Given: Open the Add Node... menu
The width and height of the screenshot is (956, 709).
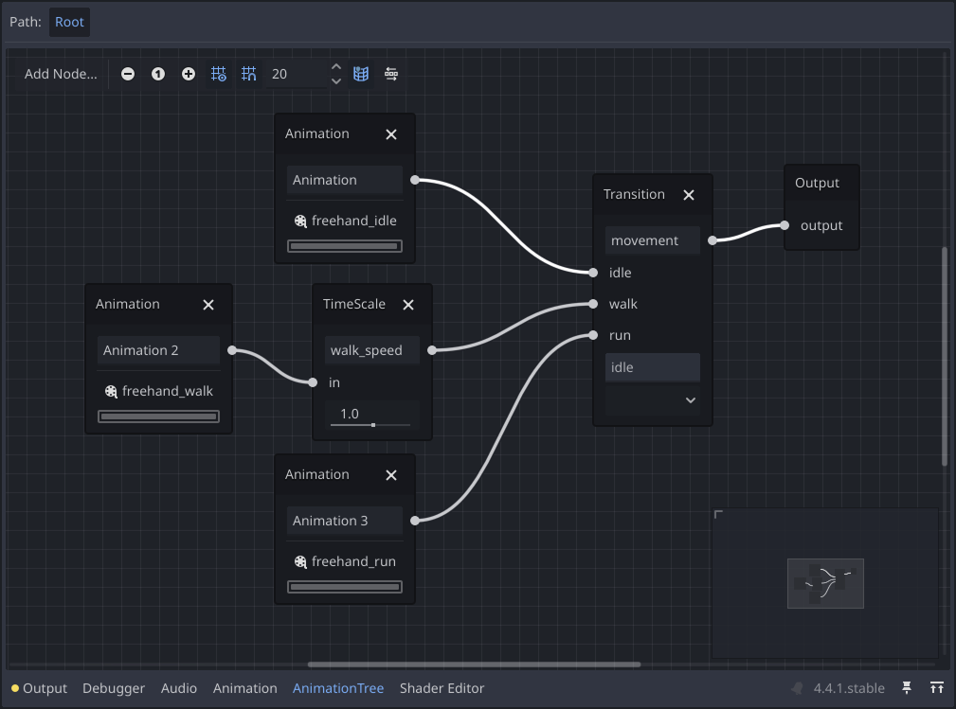Looking at the screenshot, I should pyautogui.click(x=61, y=74).
